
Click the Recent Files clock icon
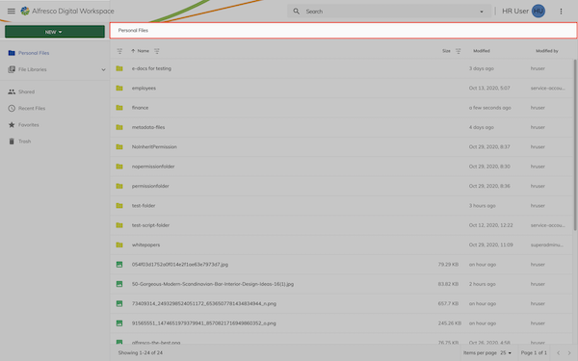(x=12, y=108)
